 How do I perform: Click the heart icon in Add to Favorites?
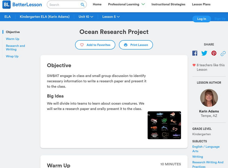click(x=82, y=45)
